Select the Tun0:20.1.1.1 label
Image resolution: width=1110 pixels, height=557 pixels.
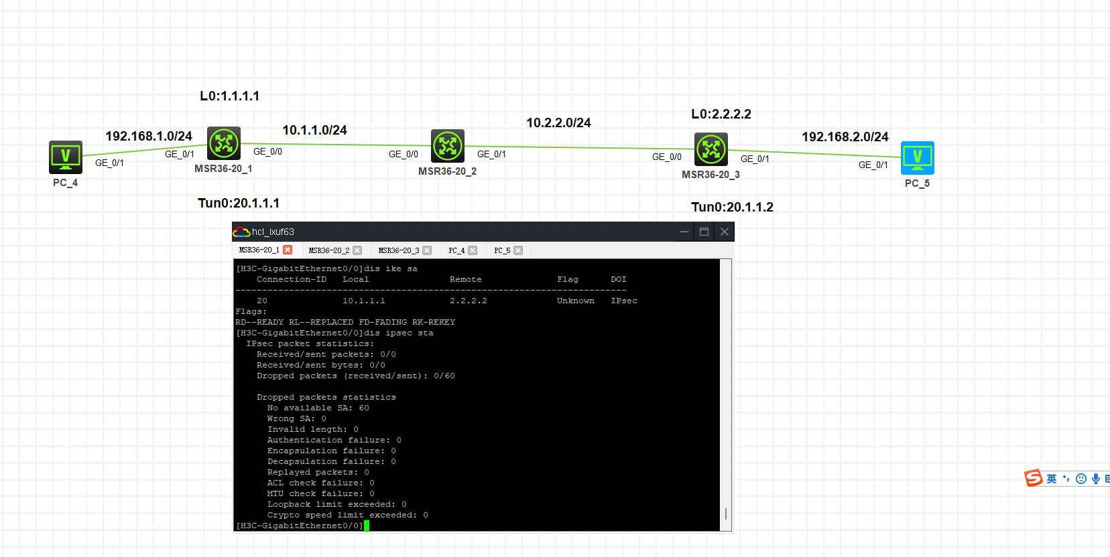239,203
